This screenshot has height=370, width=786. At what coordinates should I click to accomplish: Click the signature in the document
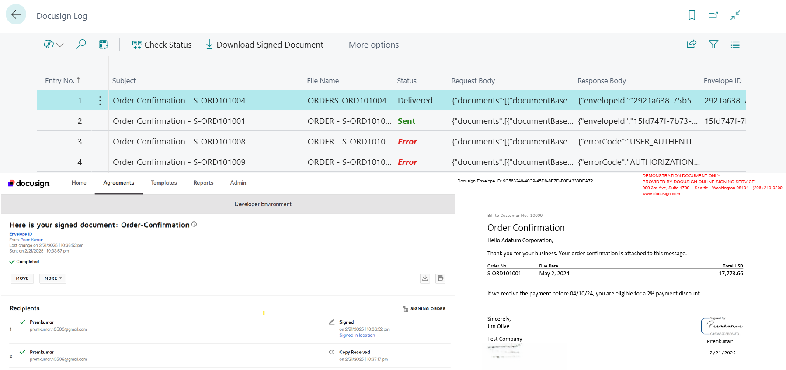(721, 326)
